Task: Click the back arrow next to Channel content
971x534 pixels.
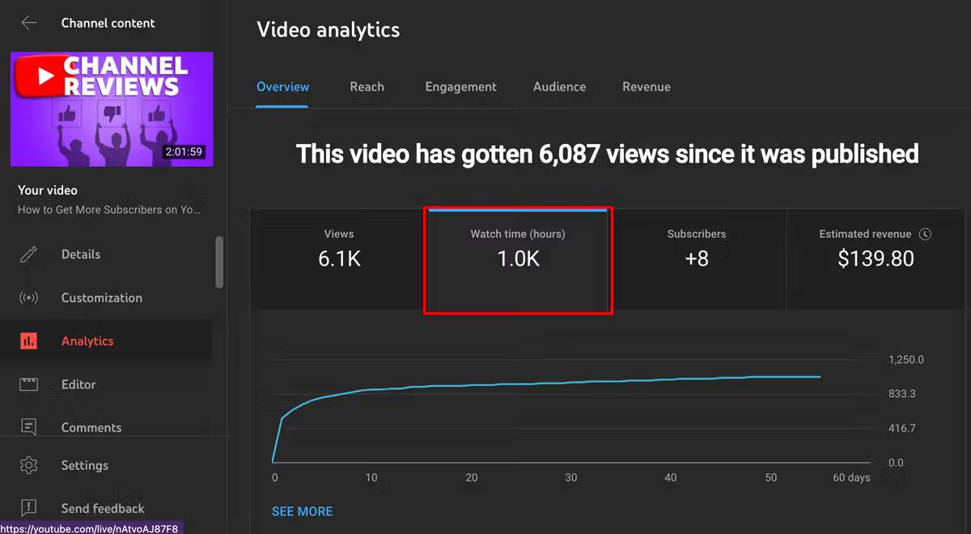Action: [x=29, y=23]
